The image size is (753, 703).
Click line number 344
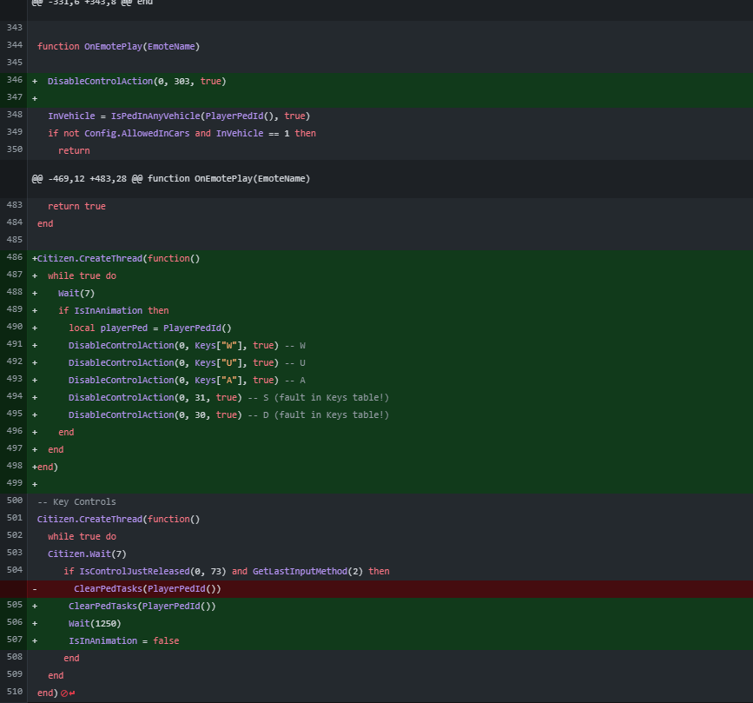(x=14, y=46)
